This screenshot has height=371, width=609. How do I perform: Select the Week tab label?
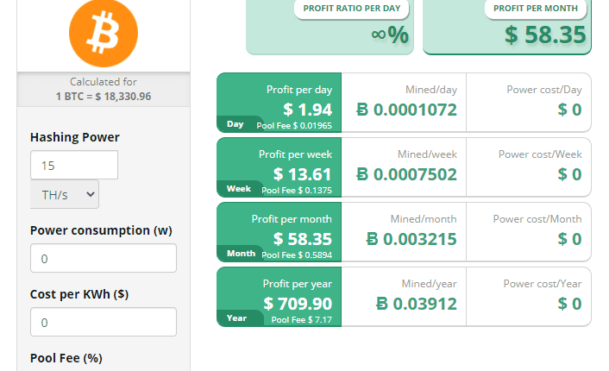click(239, 188)
